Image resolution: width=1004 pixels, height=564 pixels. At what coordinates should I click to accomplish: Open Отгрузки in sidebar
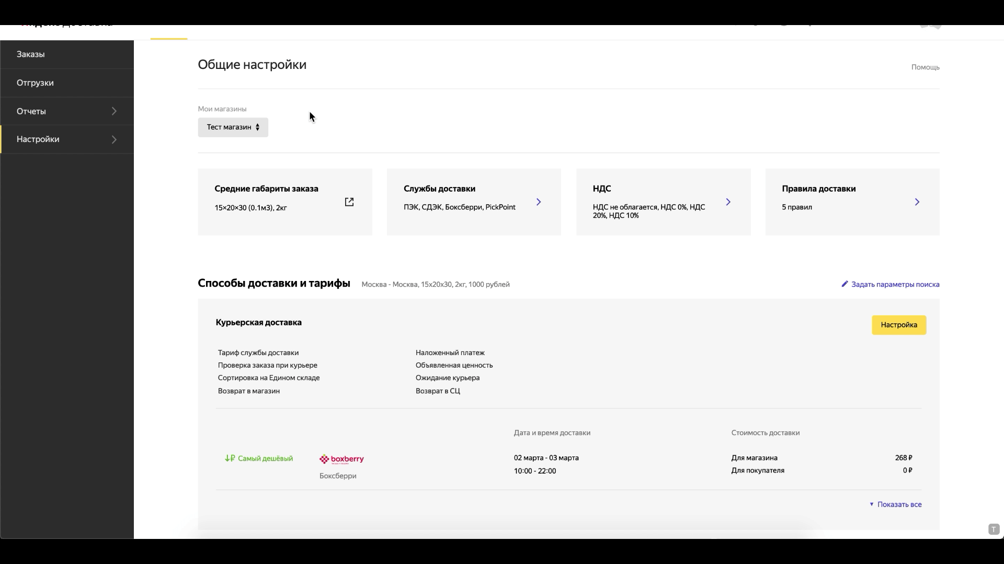tap(35, 83)
